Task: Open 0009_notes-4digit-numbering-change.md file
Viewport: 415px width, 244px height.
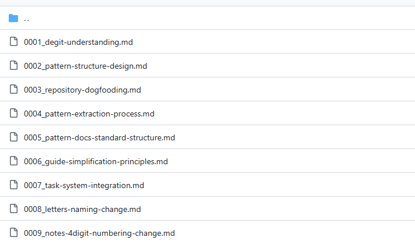Action: coord(99,233)
